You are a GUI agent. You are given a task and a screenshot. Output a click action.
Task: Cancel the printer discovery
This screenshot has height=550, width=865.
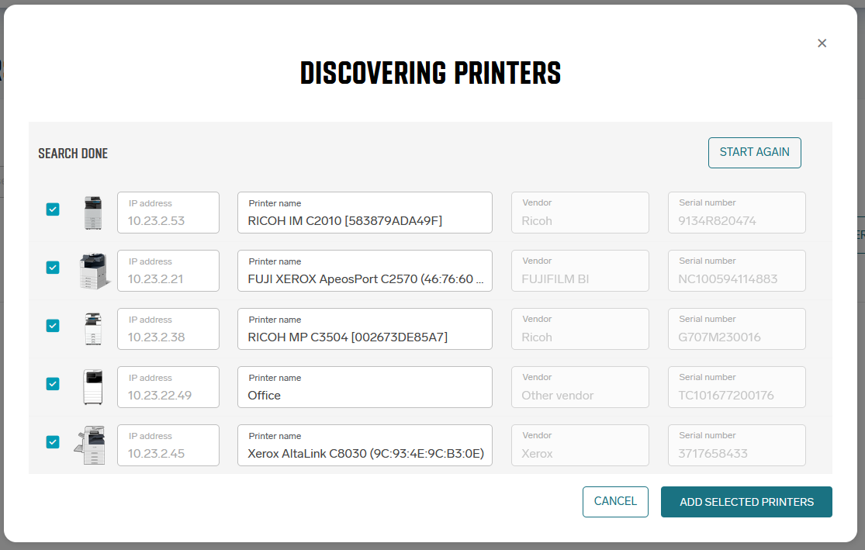tap(615, 502)
